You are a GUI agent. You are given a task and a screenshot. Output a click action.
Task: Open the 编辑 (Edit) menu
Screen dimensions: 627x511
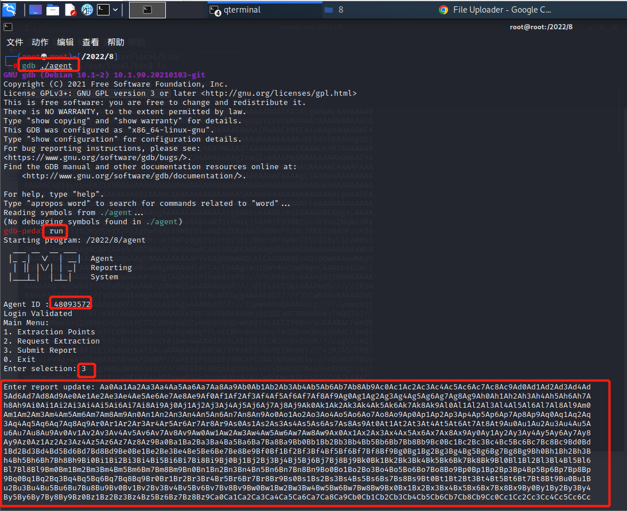click(x=65, y=42)
